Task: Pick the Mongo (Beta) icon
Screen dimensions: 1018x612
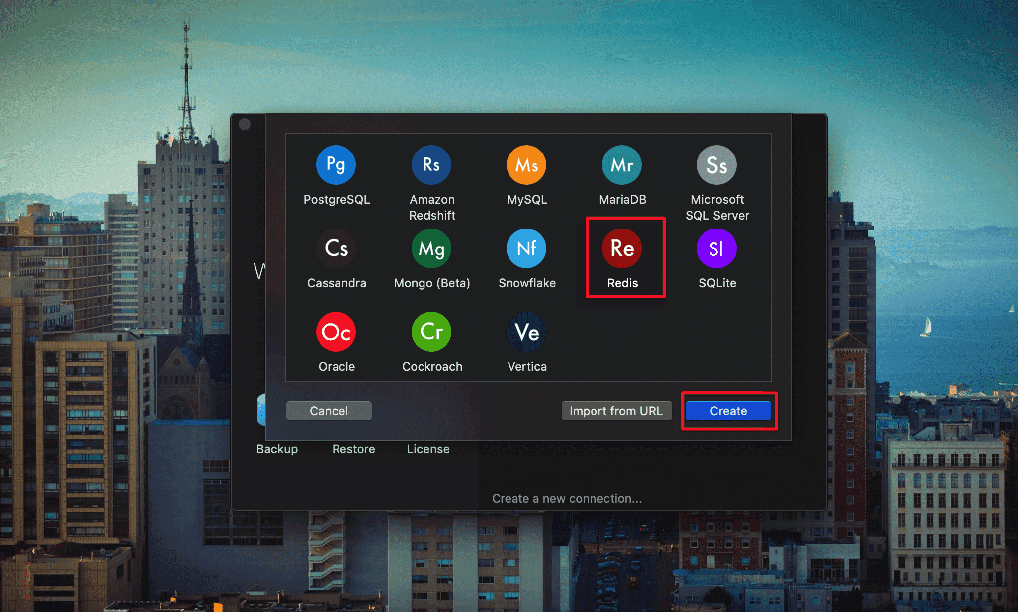Action: point(431,248)
